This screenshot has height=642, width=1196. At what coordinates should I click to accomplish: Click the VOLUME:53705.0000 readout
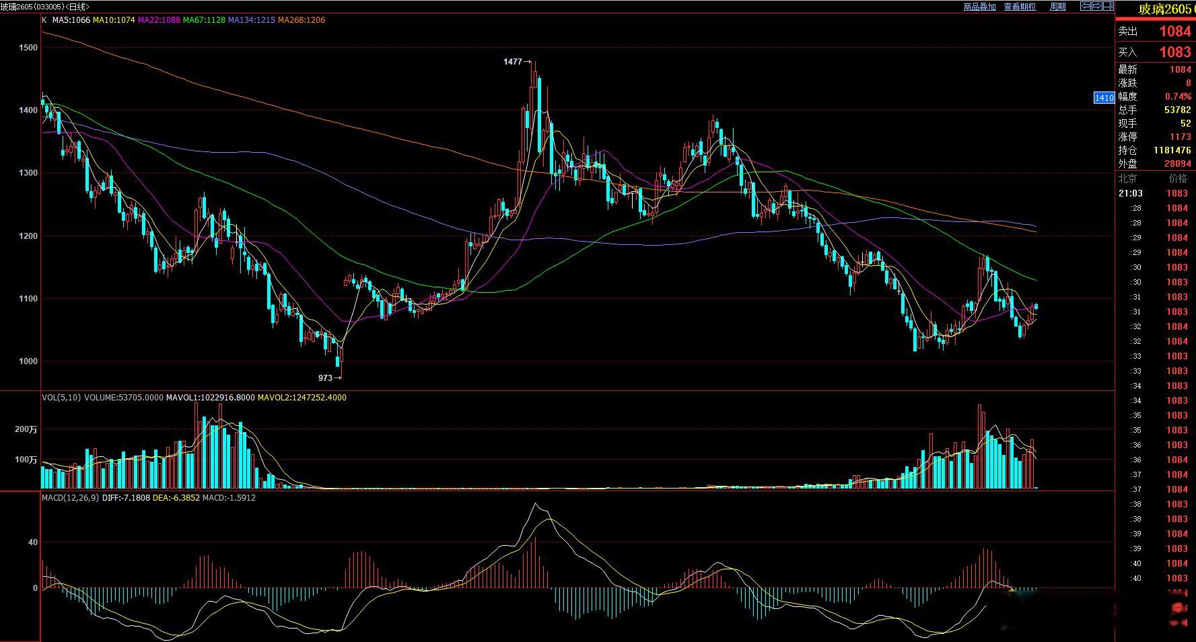pyautogui.click(x=124, y=398)
